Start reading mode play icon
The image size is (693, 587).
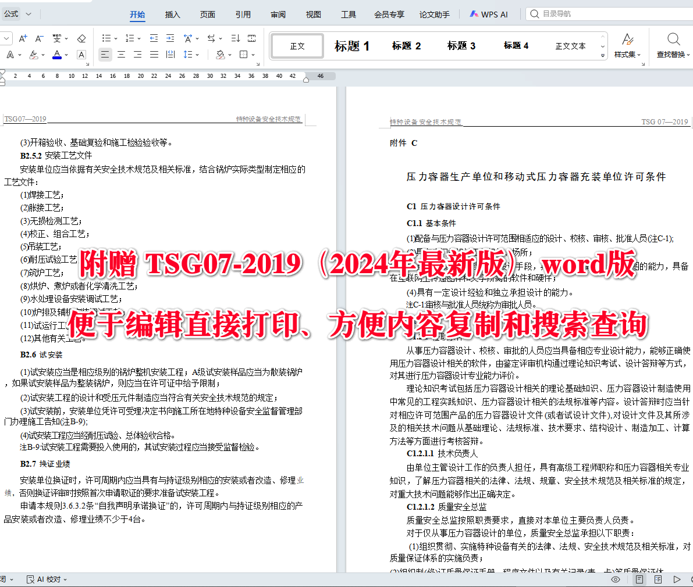tap(677, 579)
